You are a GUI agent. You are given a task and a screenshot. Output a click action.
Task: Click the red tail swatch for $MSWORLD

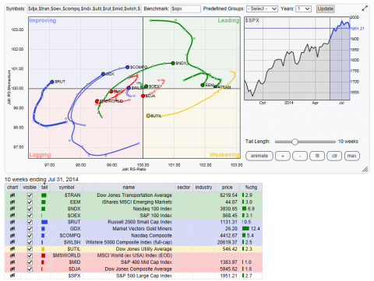click(43, 255)
